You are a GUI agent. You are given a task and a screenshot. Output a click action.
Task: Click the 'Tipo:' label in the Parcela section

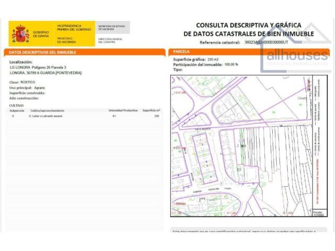pos(178,70)
